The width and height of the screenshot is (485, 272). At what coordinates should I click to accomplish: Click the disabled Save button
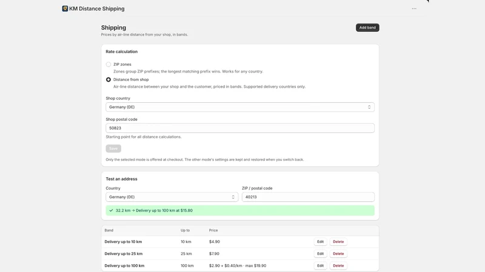coord(113,148)
